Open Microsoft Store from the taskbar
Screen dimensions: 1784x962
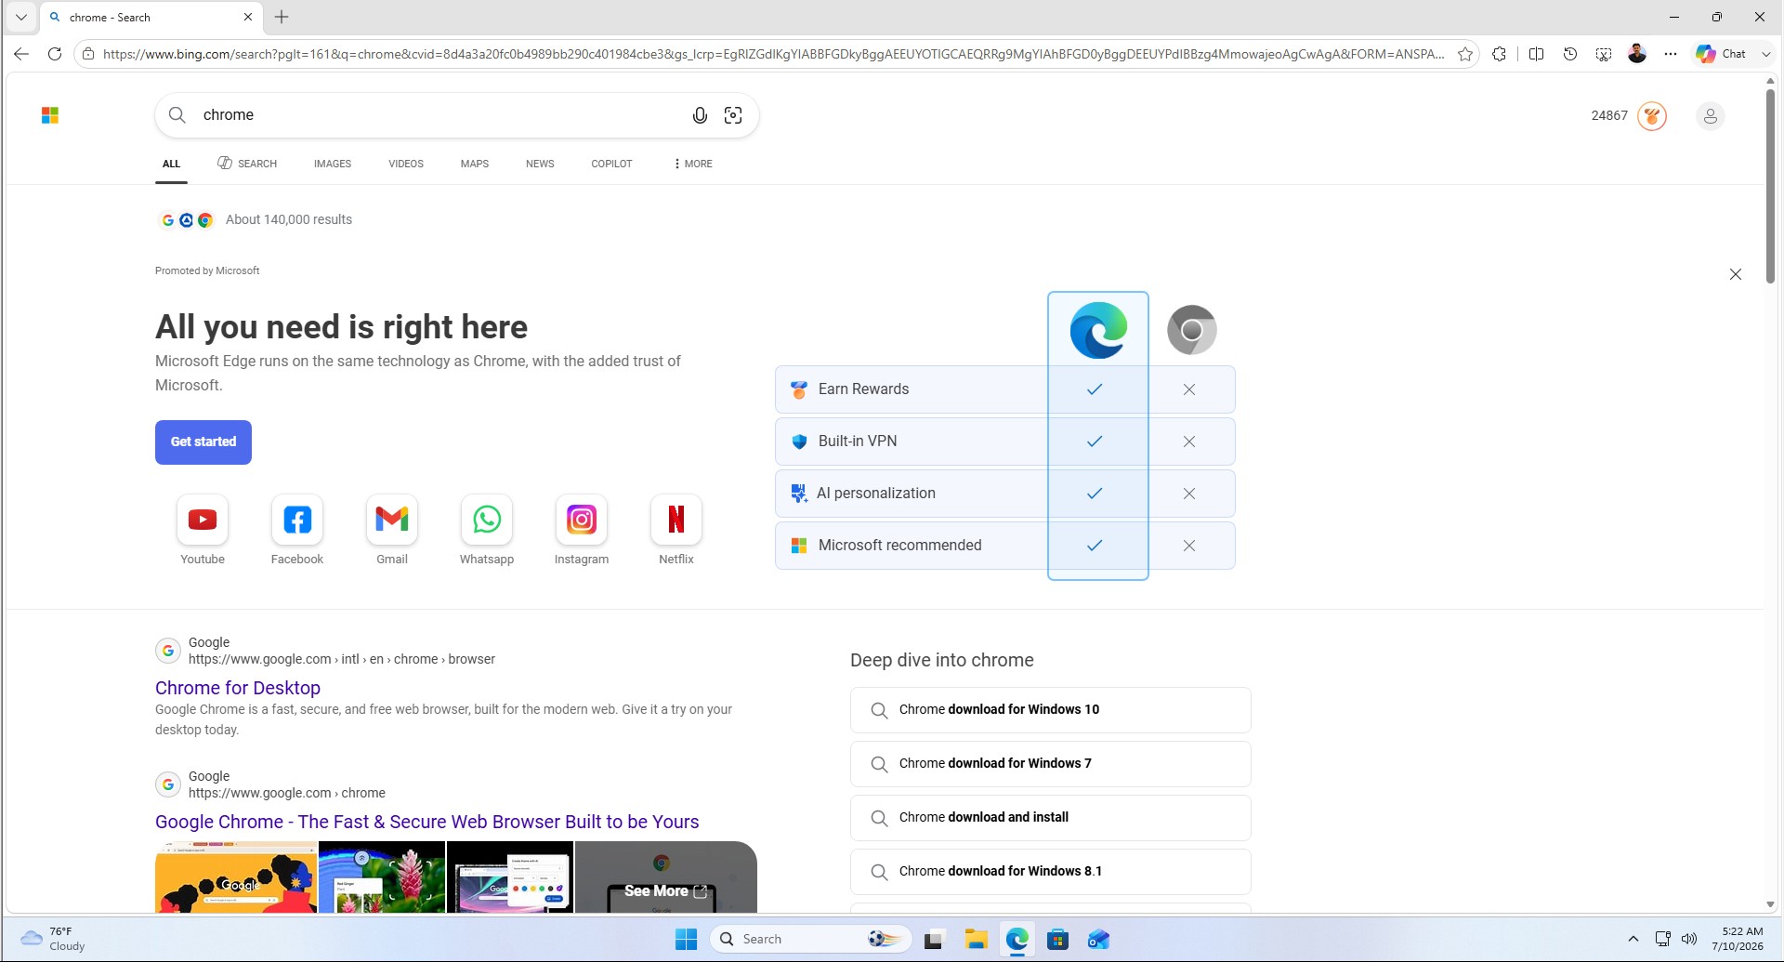(1057, 940)
